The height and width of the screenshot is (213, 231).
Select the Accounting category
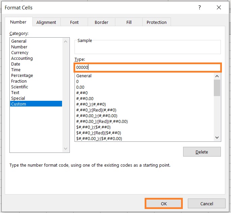click(36, 58)
